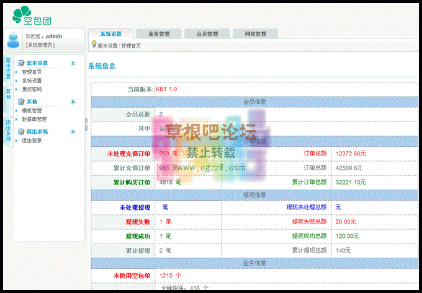Click the 会员总数 label
422x293 pixels.
(x=138, y=115)
